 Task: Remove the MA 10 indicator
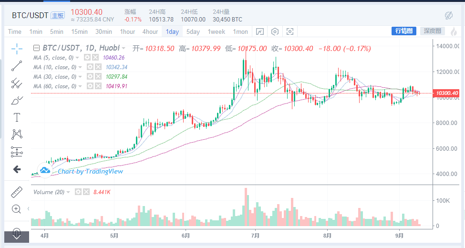click(x=98, y=67)
